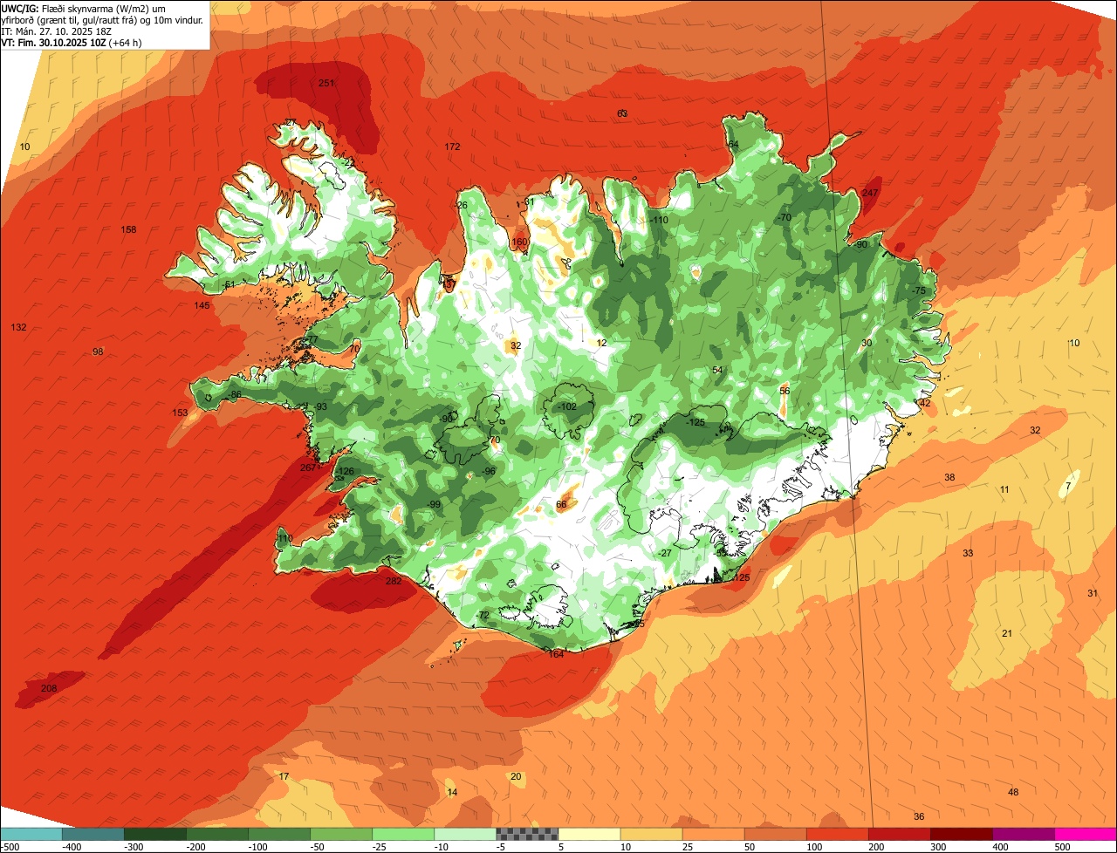The height and width of the screenshot is (853, 1117).
Task: Click the map value '145'
Action: click(x=202, y=305)
